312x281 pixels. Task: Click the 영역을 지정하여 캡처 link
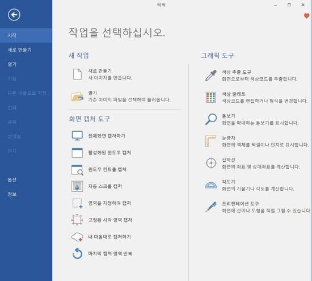(109, 203)
